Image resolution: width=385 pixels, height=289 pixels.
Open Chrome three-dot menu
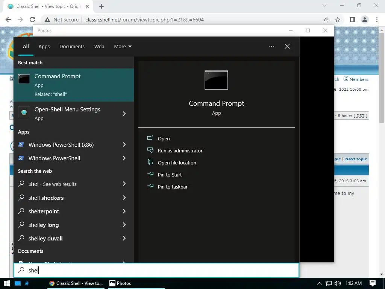point(377,20)
